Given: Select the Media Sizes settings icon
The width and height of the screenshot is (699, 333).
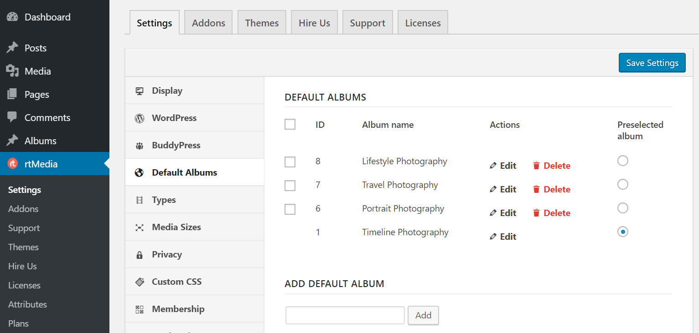Looking at the screenshot, I should coord(139,227).
